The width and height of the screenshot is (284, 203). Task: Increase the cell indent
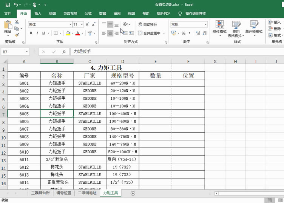point(131,33)
